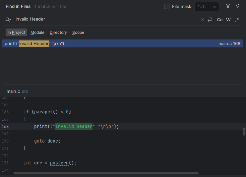
Task: Switch to the Directory scope tab
Action: [x=58, y=32]
